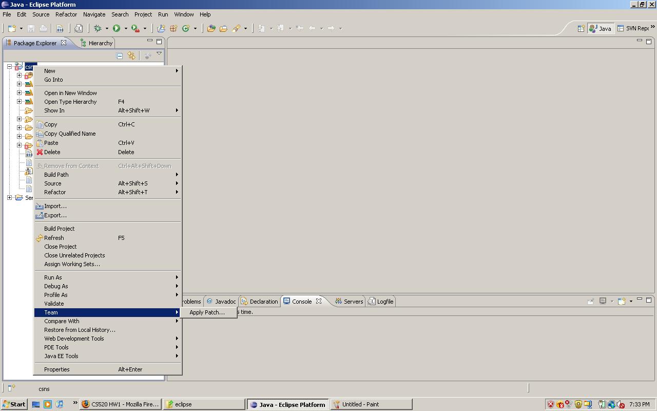This screenshot has height=411, width=657.
Task: Click the New Java Package icon
Action: pos(173,29)
